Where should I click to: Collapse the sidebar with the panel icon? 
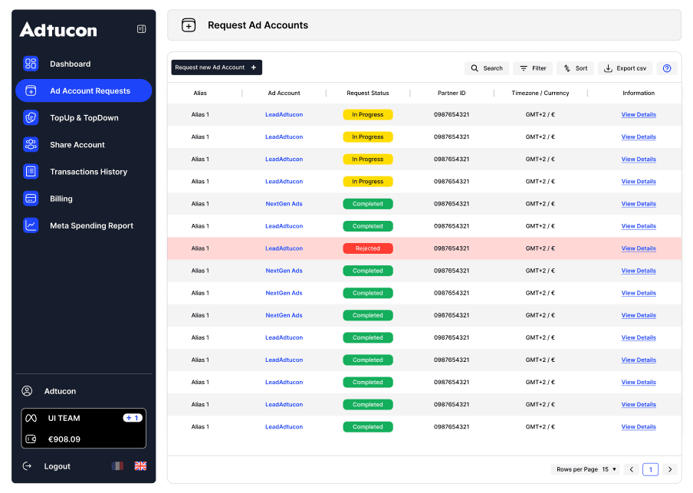(x=141, y=29)
